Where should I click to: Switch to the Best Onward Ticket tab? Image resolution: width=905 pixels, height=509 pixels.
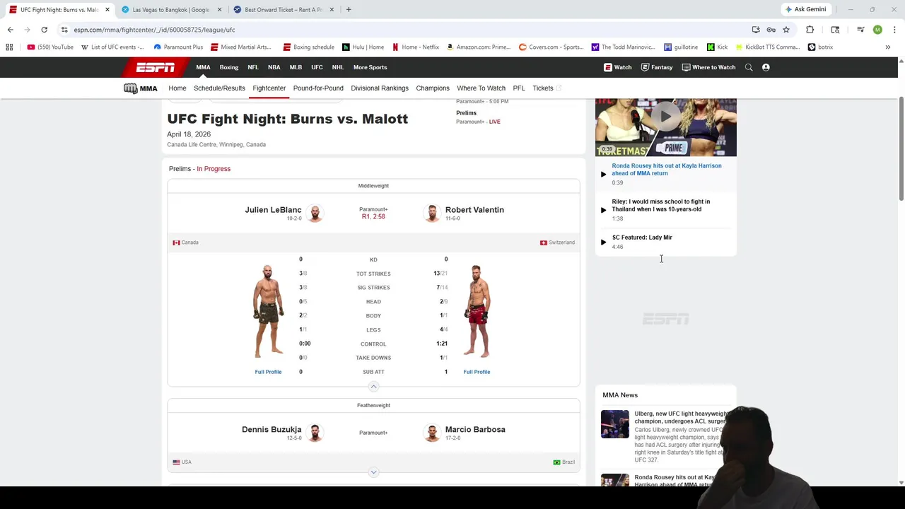284,10
